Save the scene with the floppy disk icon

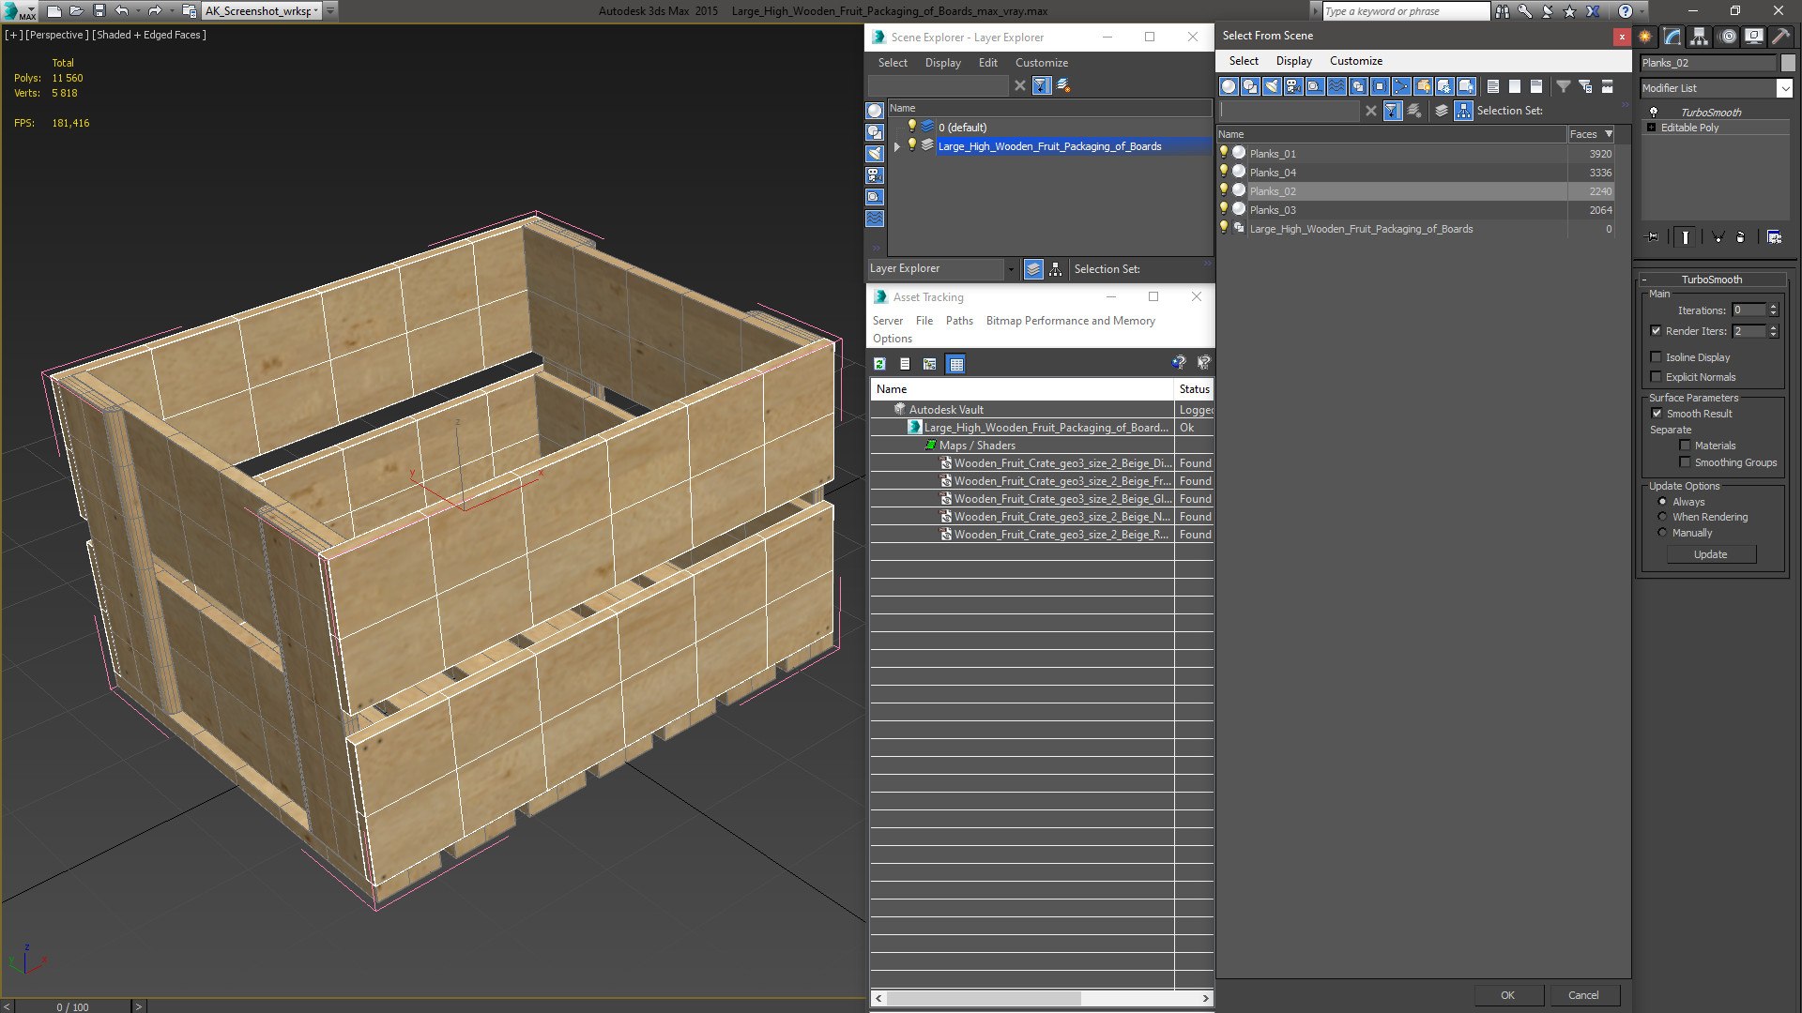tap(99, 10)
